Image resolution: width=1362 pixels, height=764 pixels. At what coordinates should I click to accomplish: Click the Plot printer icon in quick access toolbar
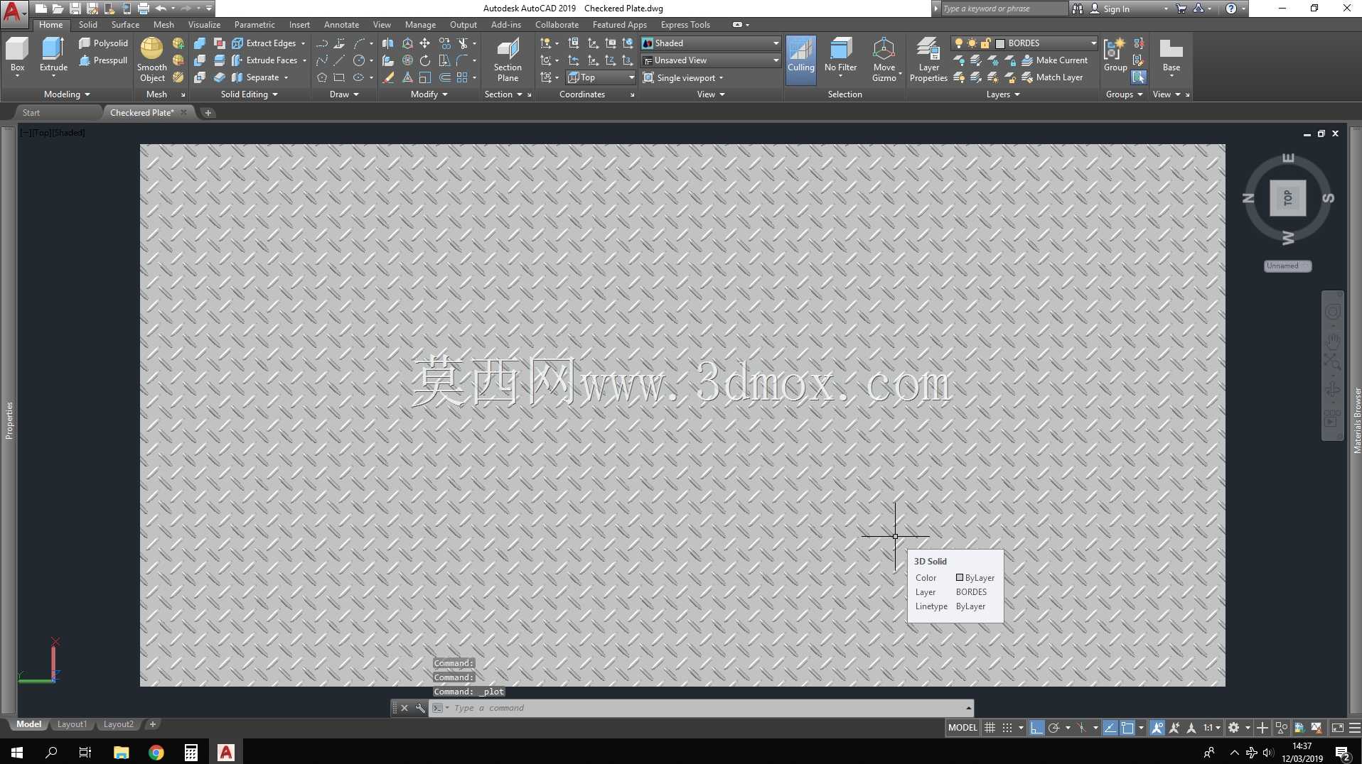(144, 9)
